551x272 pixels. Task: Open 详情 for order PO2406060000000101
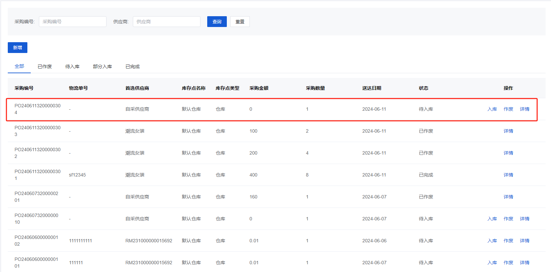point(525,263)
